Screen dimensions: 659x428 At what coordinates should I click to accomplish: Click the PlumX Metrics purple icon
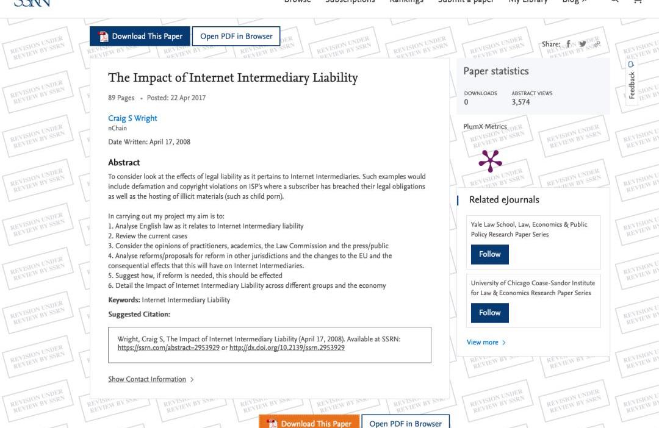(x=490, y=160)
